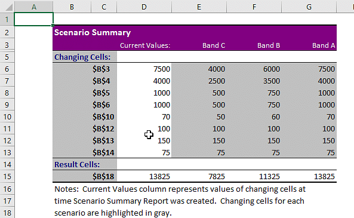The image size is (354, 218).
Task: Select column D header
Action: [x=144, y=7]
